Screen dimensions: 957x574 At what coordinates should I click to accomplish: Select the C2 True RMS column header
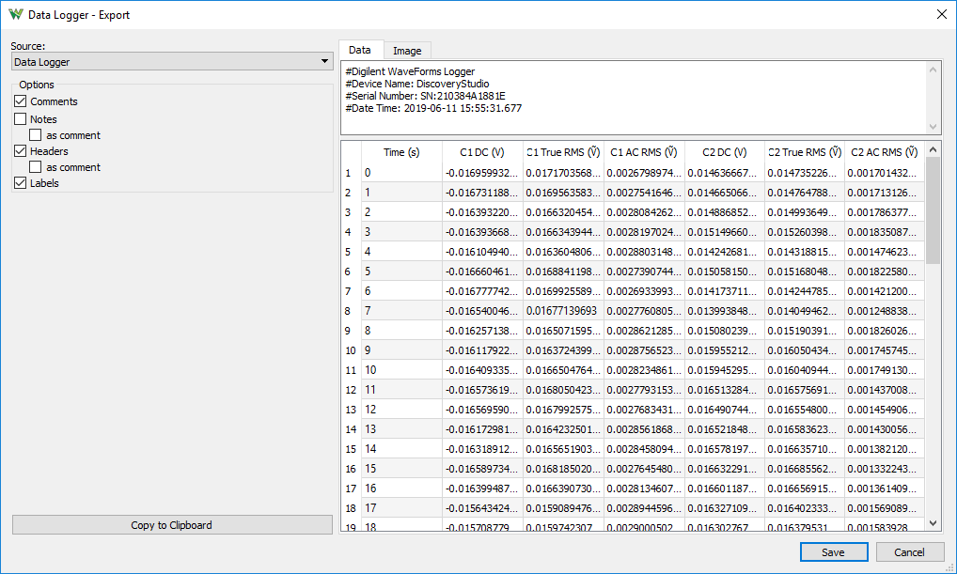[x=805, y=152]
